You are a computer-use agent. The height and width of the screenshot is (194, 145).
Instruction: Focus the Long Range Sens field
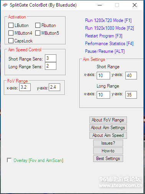(x=51, y=66)
